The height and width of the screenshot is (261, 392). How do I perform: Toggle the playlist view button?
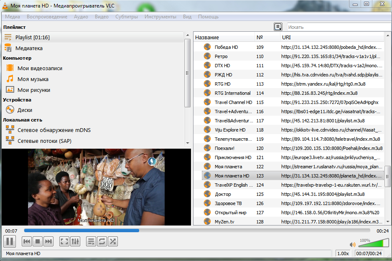[91, 241]
